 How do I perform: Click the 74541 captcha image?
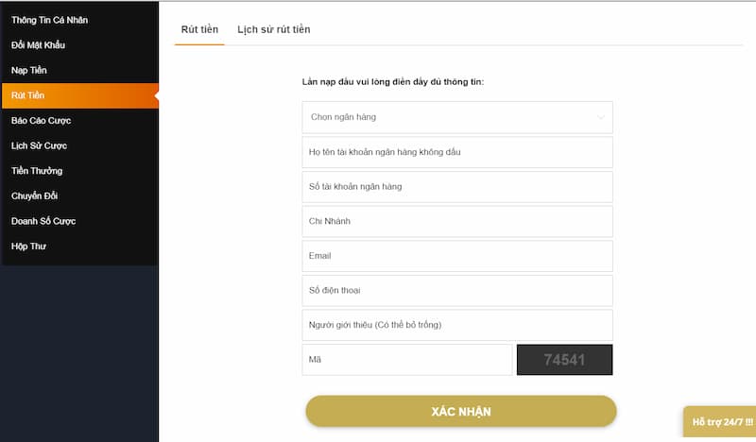pyautogui.click(x=564, y=360)
